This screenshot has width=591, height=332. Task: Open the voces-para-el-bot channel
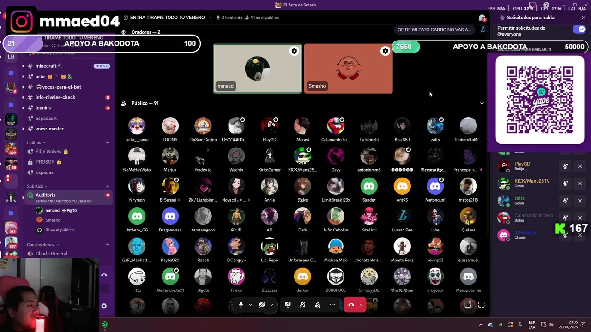click(x=68, y=87)
